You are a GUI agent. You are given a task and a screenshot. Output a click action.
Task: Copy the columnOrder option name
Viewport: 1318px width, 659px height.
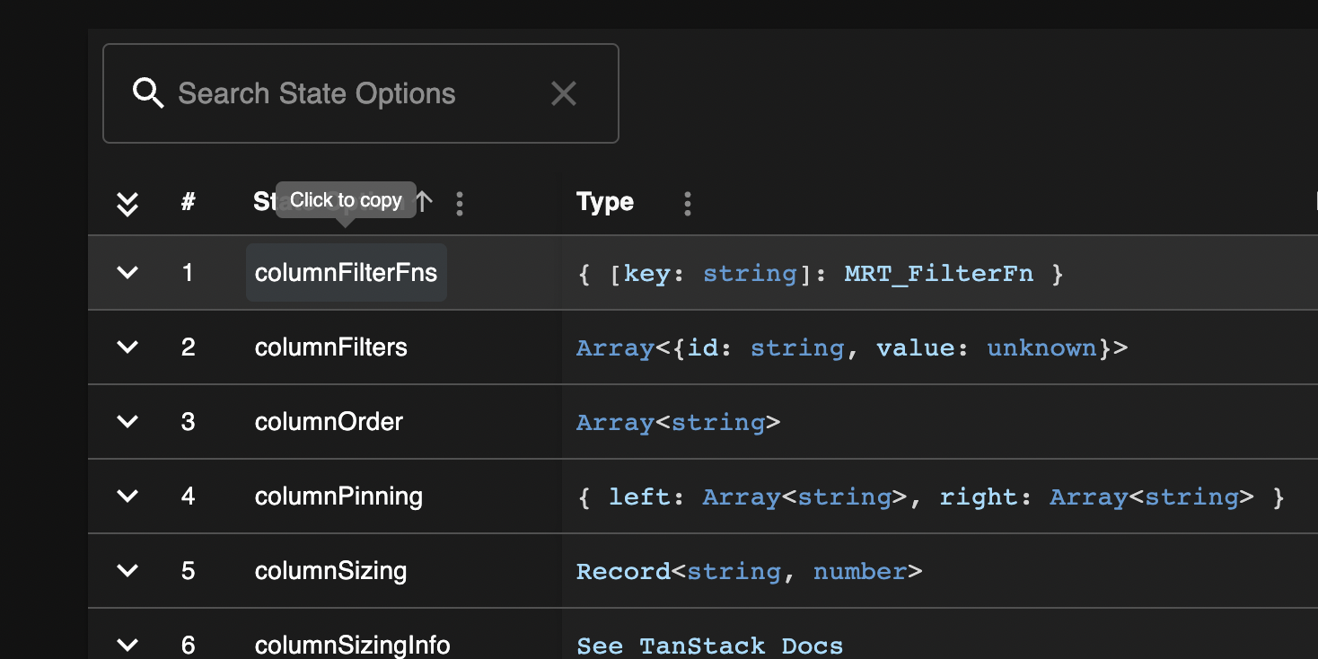[329, 422]
